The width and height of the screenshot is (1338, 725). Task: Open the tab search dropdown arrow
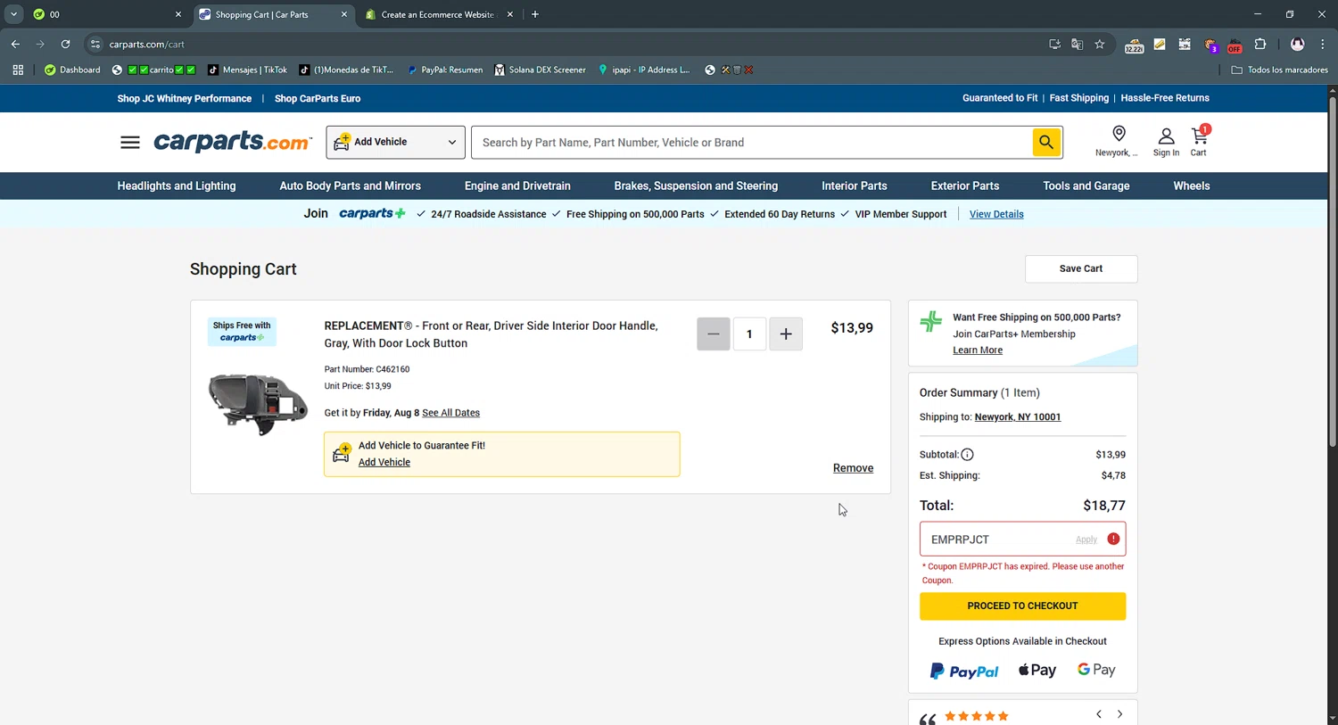pyautogui.click(x=13, y=14)
